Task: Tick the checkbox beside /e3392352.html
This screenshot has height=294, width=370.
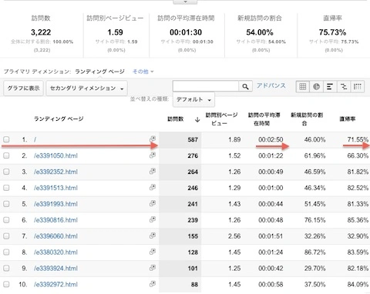Action: coord(6,172)
